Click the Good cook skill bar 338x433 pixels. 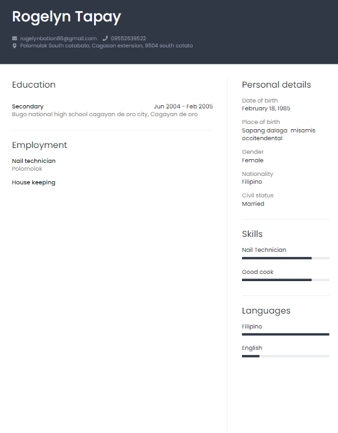285,280
